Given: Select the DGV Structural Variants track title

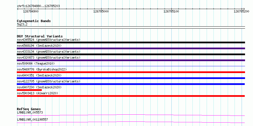Looking at the screenshot, I should (40, 36).
